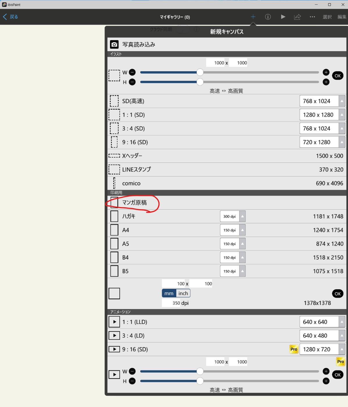Viewport: 348px width, 407px height.
Task: Decrease animation width with W minus button
Action: coord(132,371)
